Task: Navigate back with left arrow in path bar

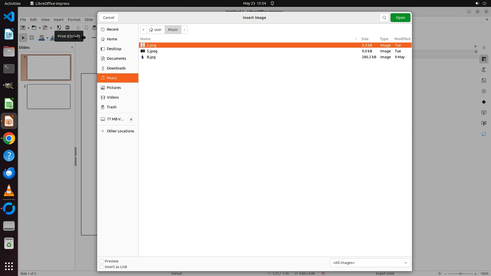Action: [x=143, y=30]
